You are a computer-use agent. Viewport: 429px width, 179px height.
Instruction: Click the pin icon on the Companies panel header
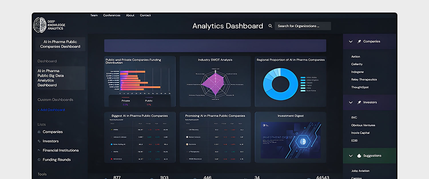pyautogui.click(x=360, y=41)
